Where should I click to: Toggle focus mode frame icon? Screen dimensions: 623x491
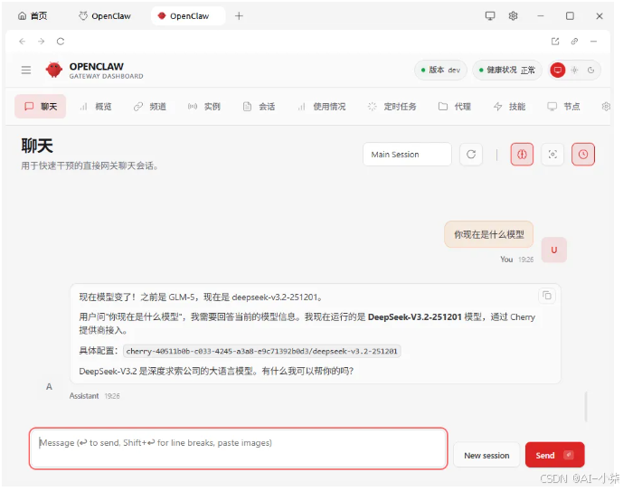(x=552, y=154)
